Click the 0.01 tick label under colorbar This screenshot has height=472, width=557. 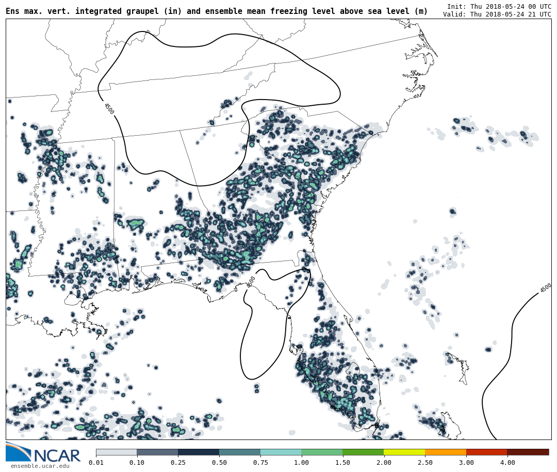[96, 463]
